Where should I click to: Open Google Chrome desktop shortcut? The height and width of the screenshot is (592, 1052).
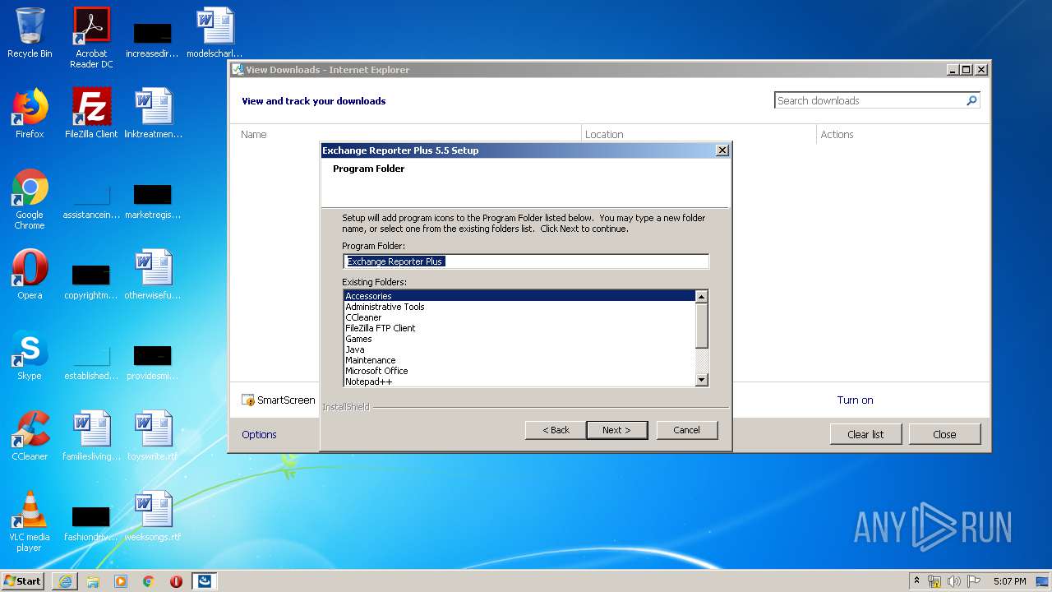point(30,199)
